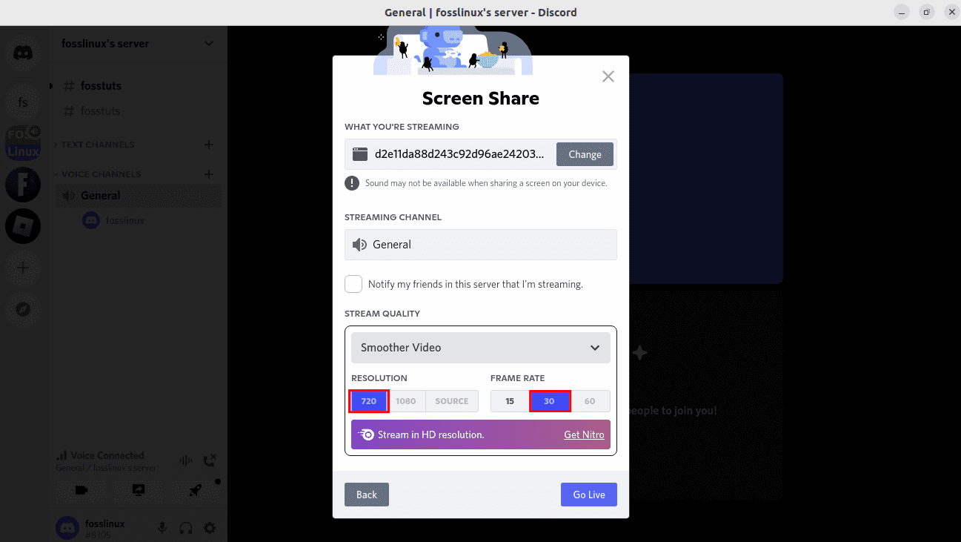
Task: Select 60 frame rate
Action: tap(590, 401)
